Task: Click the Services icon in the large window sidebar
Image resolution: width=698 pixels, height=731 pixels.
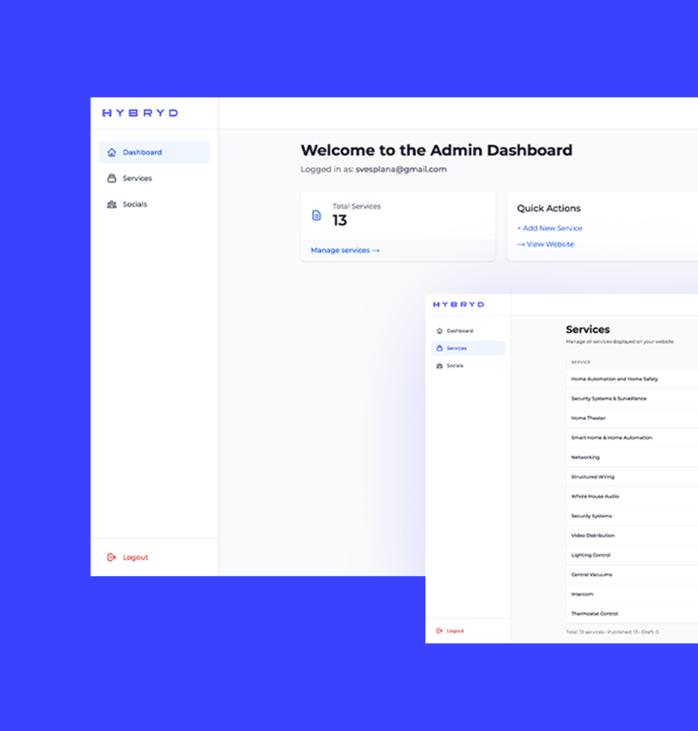Action: pos(111,178)
